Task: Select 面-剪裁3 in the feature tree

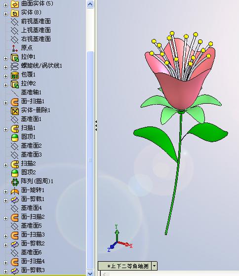Action: pos(33,270)
